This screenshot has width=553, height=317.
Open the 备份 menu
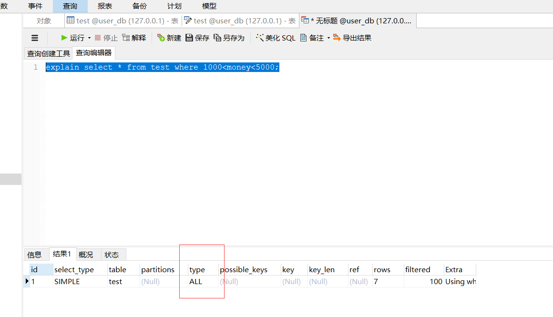(139, 6)
